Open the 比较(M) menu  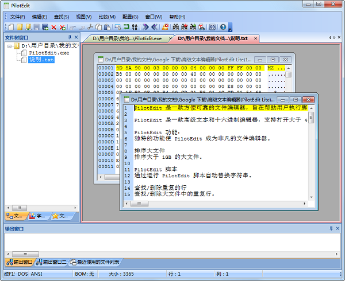107,17
